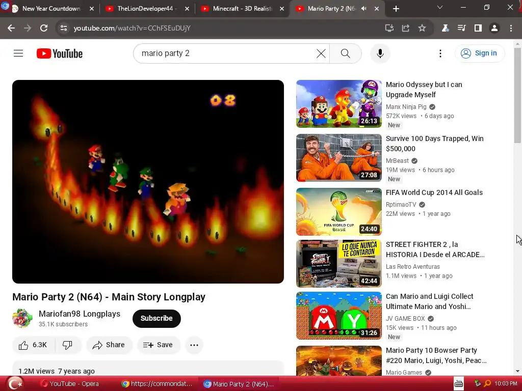Open Street Fighter 2 historia thumbnail

[339, 264]
